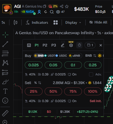Change the 5s chart interval
113x124 pixels.
tap(3, 22)
